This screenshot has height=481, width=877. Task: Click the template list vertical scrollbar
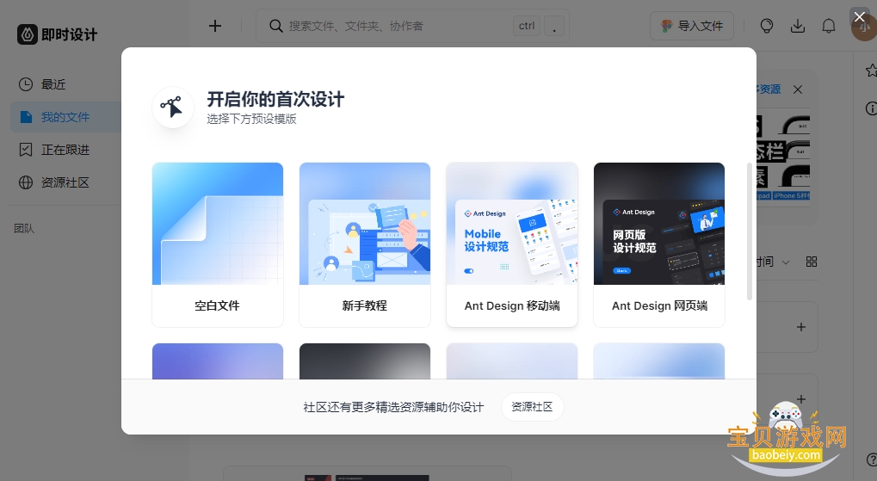[x=750, y=231]
